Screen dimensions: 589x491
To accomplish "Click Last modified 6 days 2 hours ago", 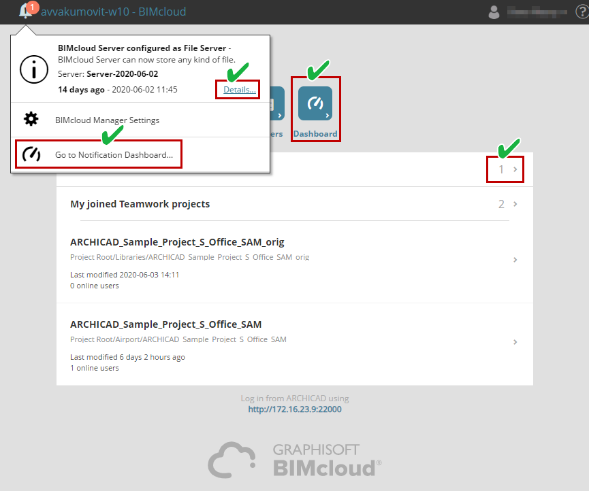I will tap(127, 357).
